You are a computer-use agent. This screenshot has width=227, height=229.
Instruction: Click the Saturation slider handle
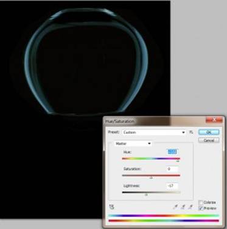coord(151,178)
